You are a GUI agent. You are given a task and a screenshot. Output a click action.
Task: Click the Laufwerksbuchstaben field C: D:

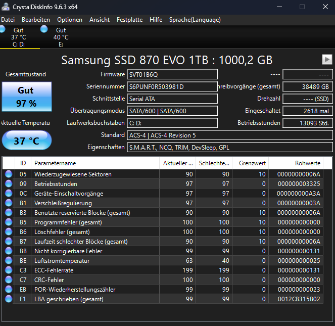(x=172, y=123)
